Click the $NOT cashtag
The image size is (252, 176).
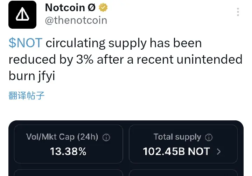tap(26, 43)
